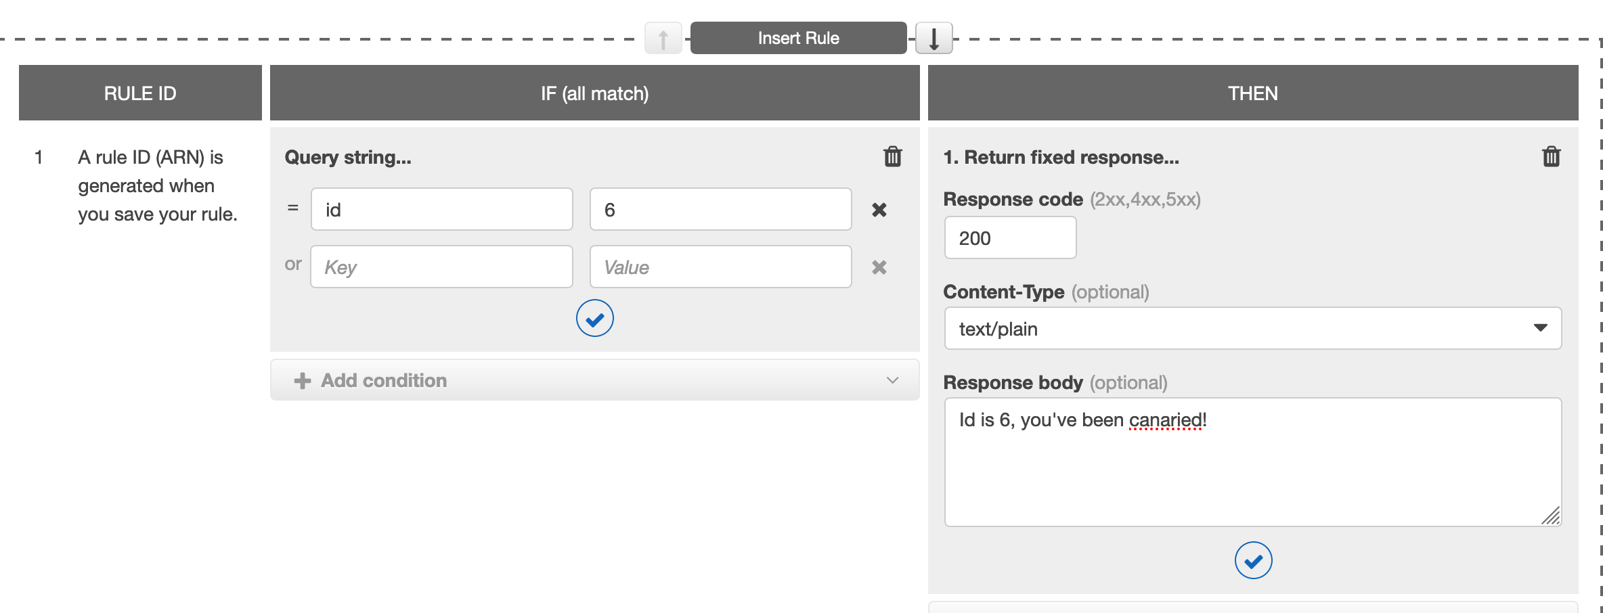Click inside the Response body text area
The image size is (1603, 613).
(x=1252, y=467)
